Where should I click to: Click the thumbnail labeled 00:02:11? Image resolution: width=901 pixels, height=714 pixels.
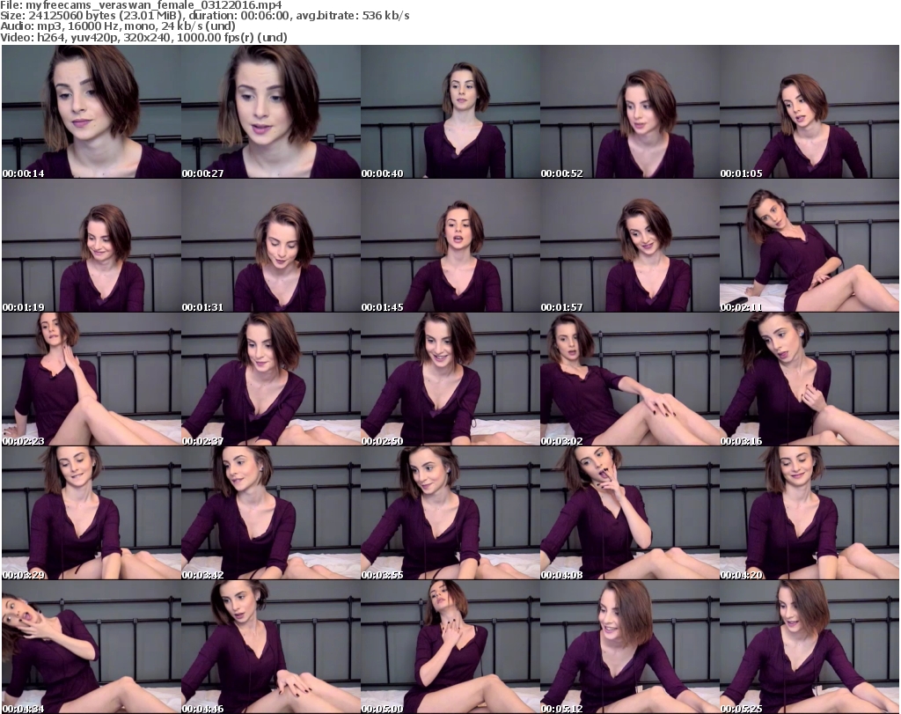(x=809, y=246)
